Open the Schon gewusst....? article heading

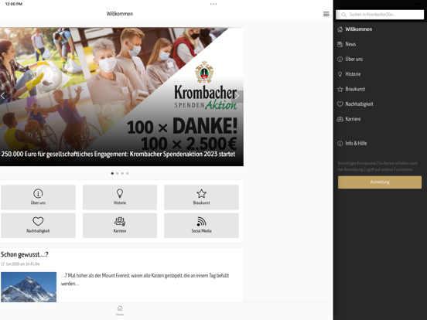click(25, 254)
